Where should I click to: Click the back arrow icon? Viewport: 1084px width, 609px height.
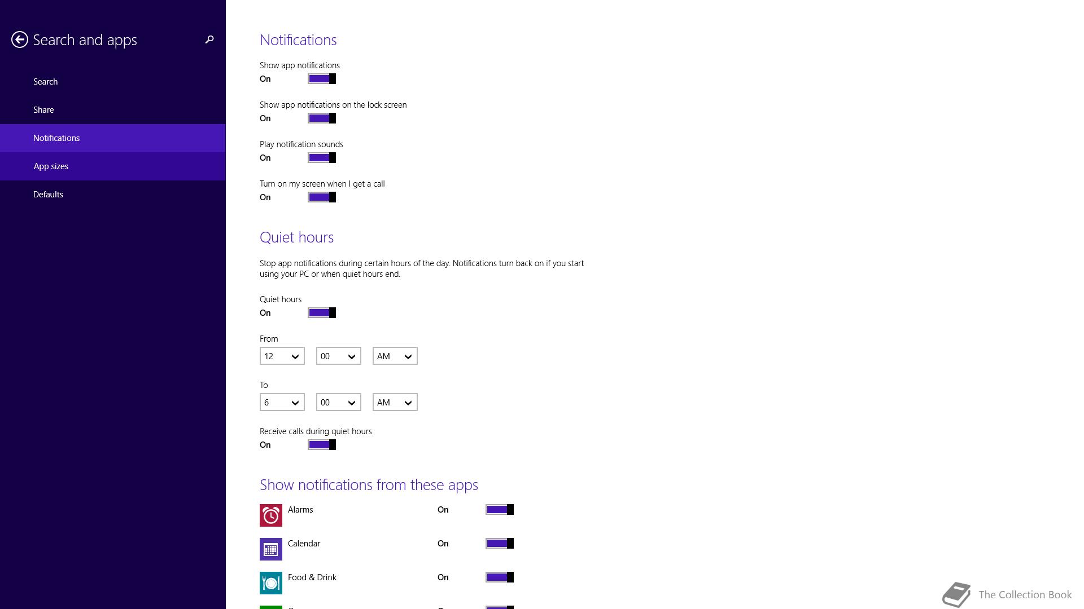(20, 39)
